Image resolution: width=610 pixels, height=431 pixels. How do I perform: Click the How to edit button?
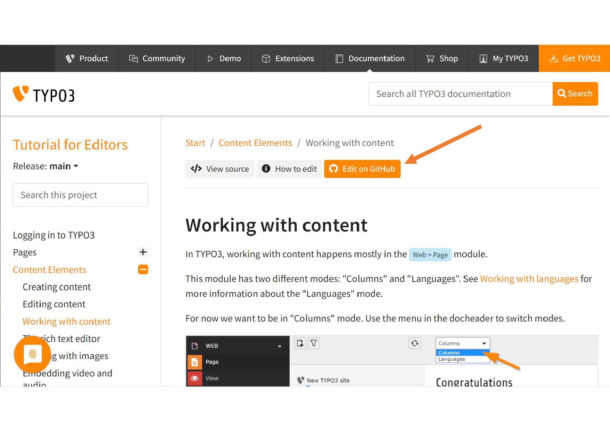click(289, 169)
